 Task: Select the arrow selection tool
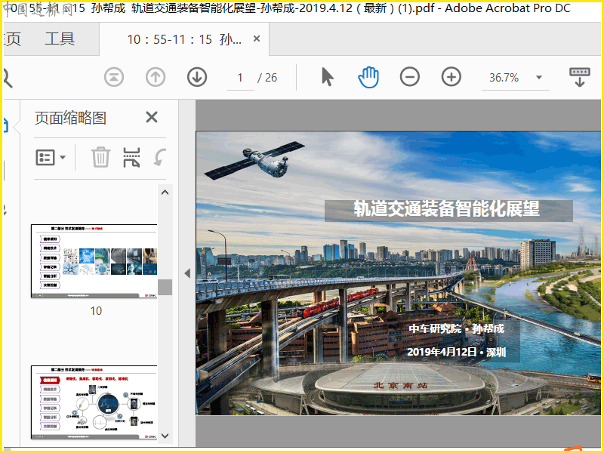coord(327,77)
